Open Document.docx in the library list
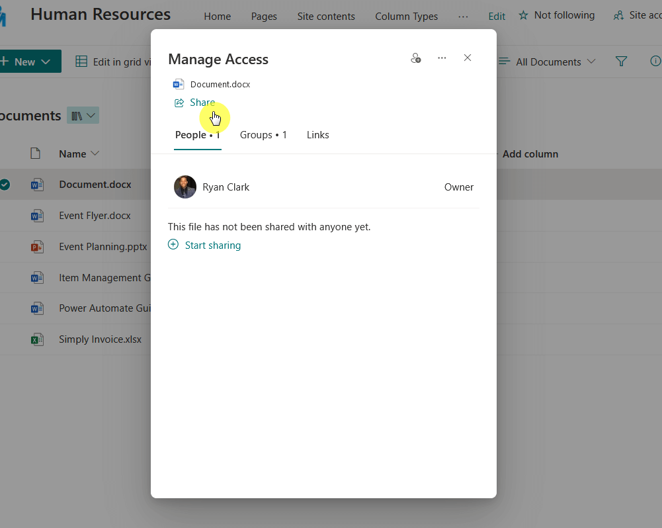The width and height of the screenshot is (662, 528). (x=95, y=185)
